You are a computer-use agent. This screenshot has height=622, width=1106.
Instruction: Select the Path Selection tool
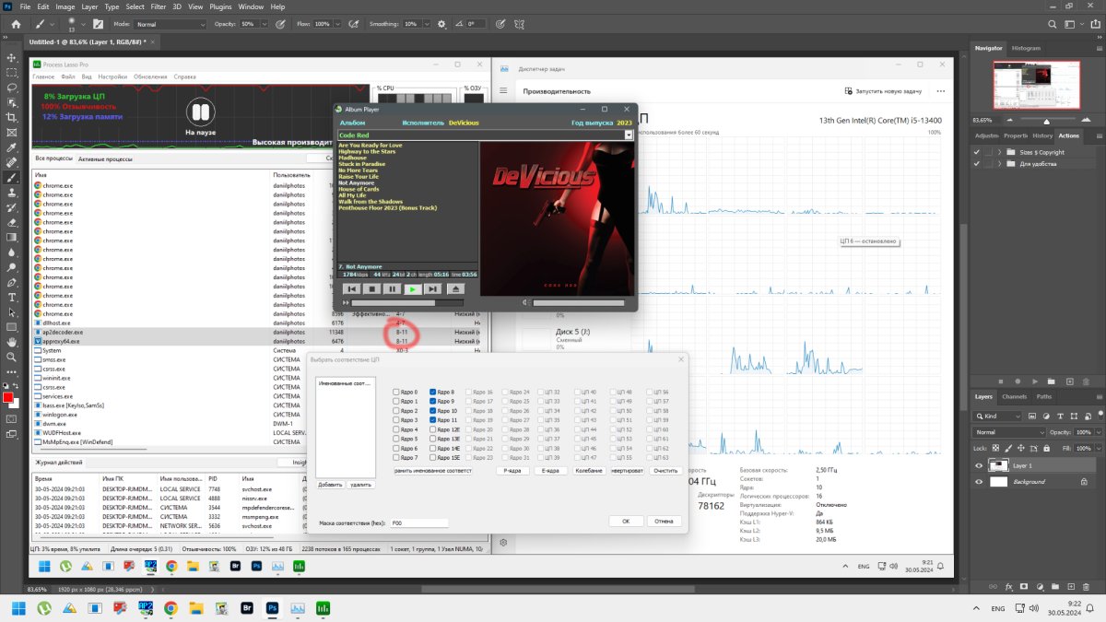click(12, 311)
